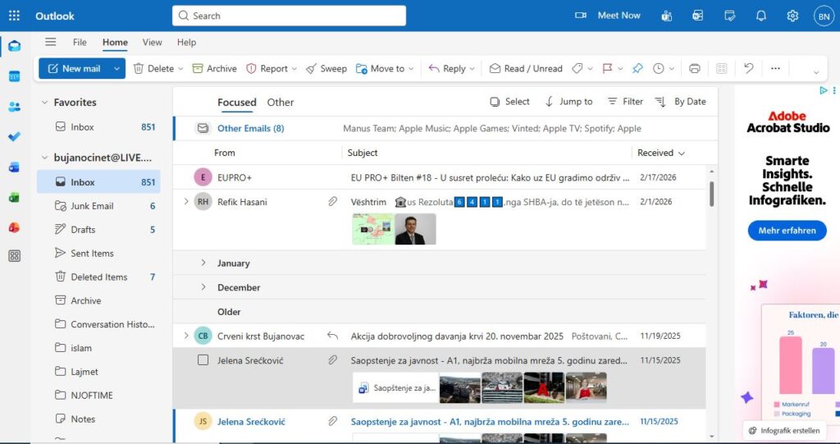Open the app launcher grid icon
Screen dimensions: 840x444
coord(14,16)
